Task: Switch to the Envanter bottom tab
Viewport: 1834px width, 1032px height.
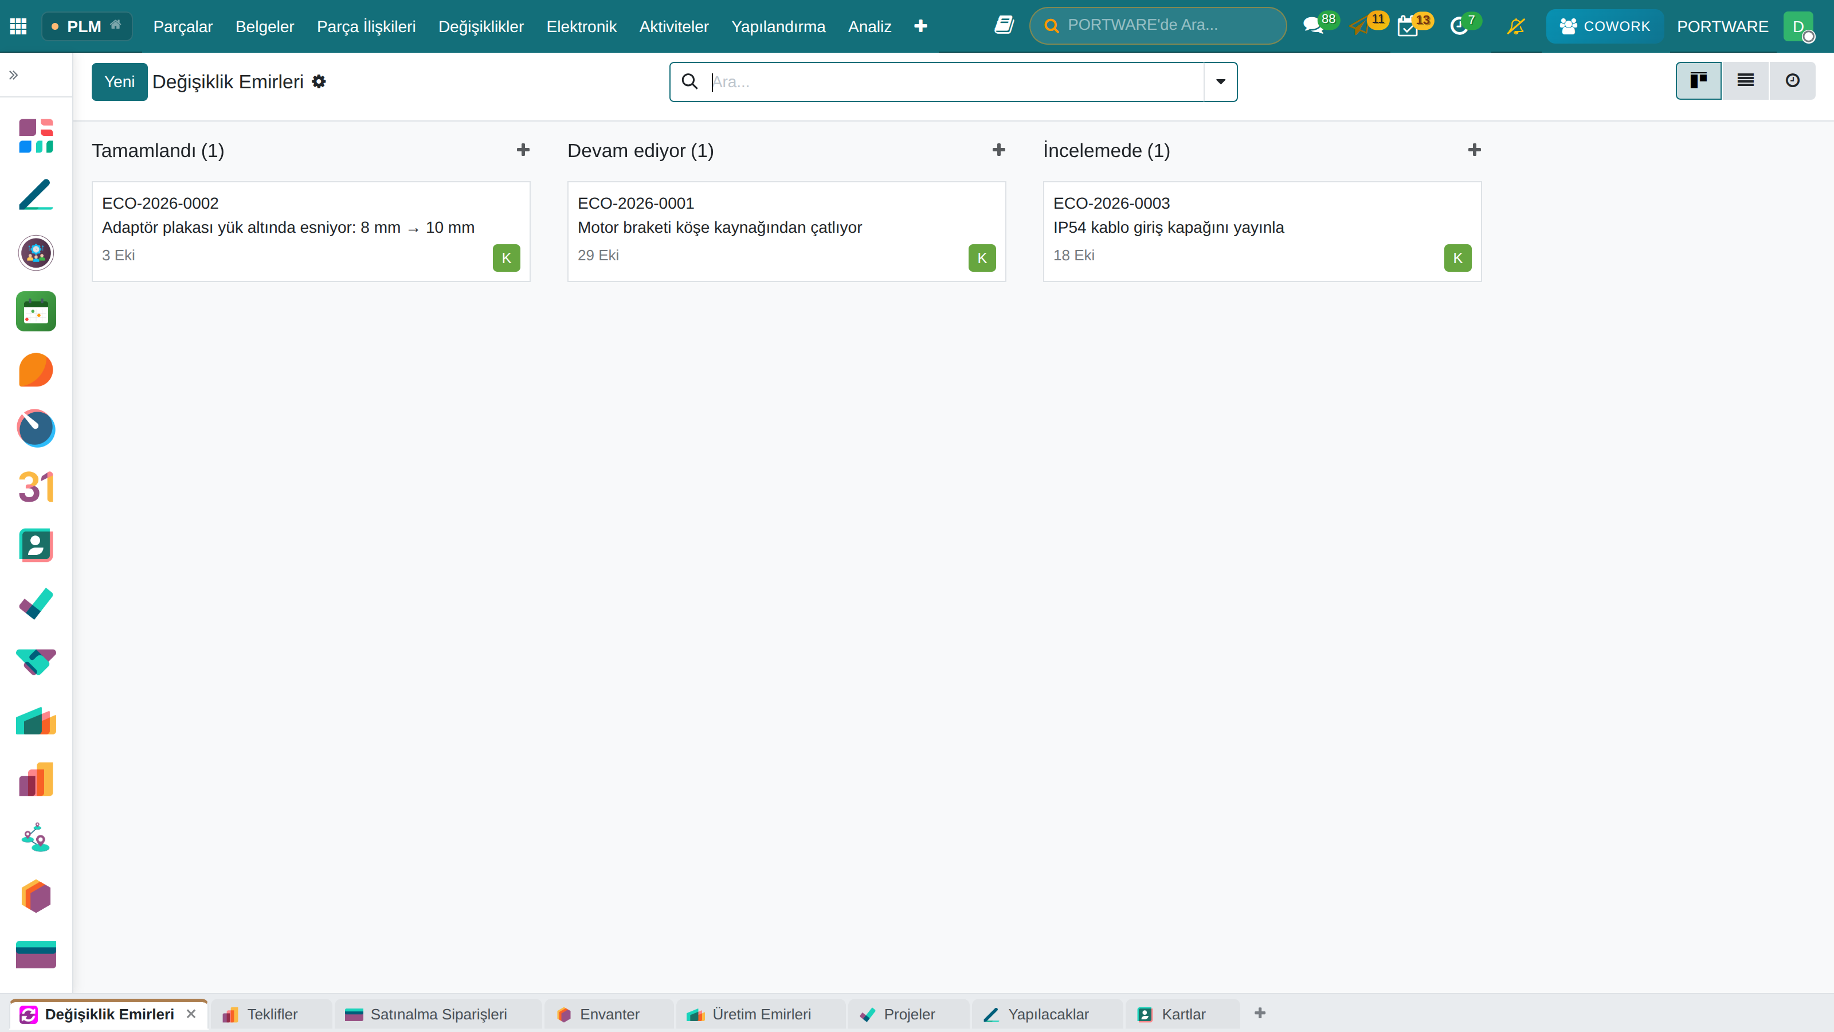Action: tap(609, 1014)
